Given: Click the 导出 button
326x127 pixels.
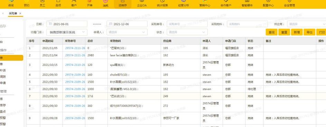Looking at the screenshot, I should (309, 32).
